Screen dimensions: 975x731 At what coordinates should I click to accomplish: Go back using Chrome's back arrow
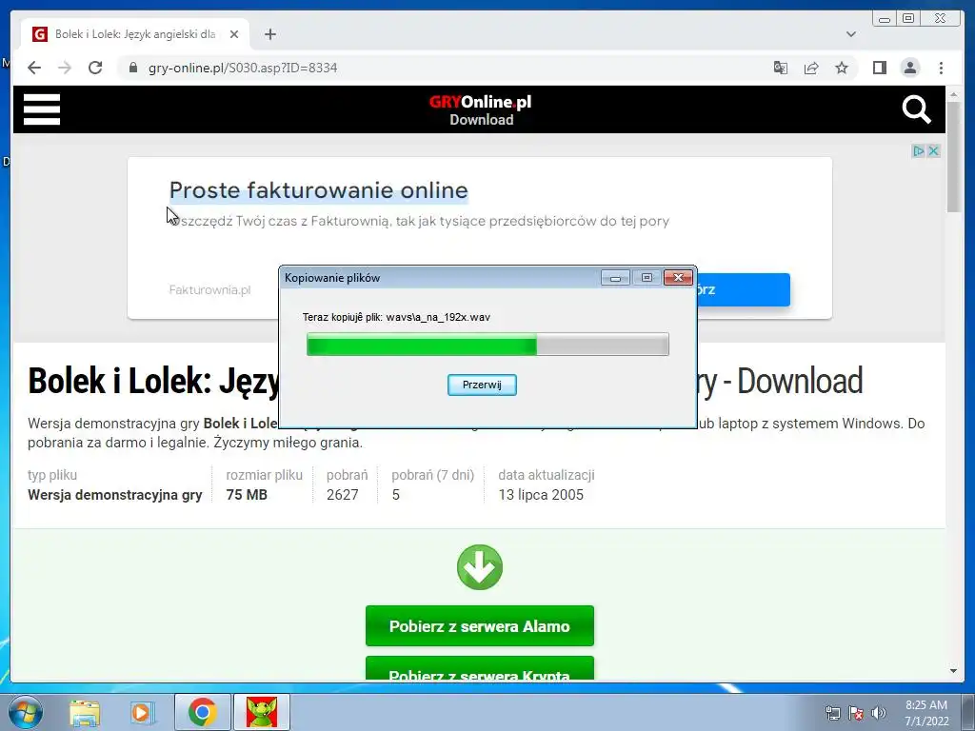coord(34,68)
